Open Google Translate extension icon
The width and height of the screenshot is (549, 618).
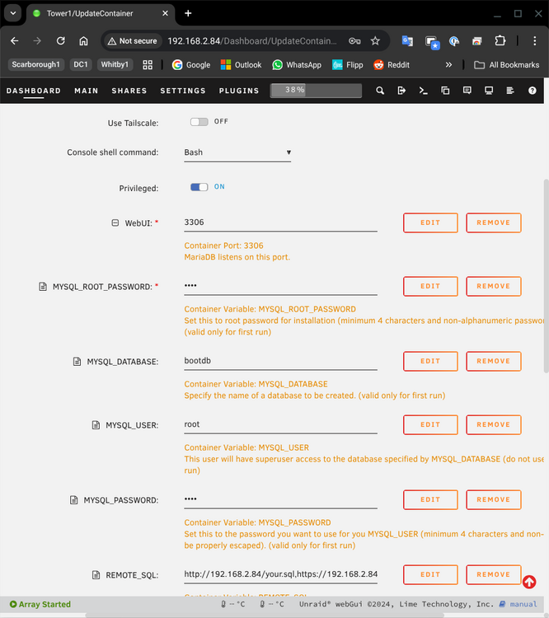point(407,40)
